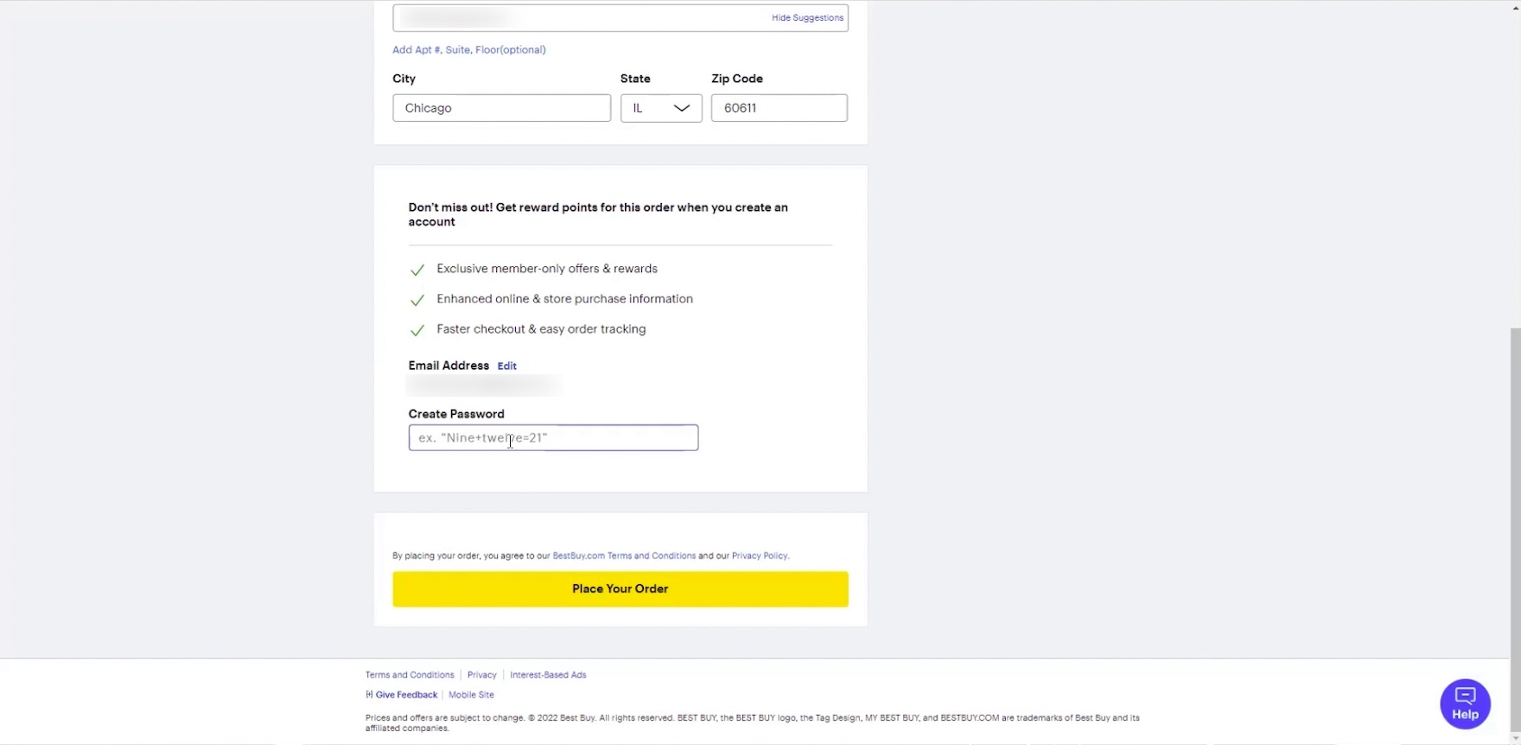Open the Help chat bubble button
1521x745 pixels.
click(1465, 704)
